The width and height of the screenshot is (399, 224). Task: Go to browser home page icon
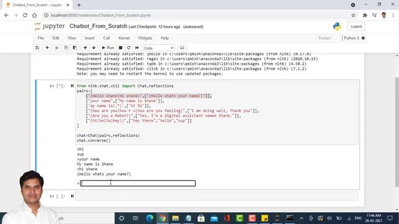(35, 15)
